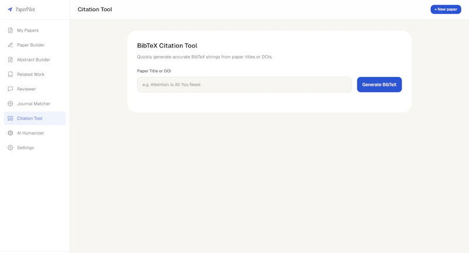This screenshot has width=469, height=253.
Task: Click the AI Humanizer icon
Action: pos(10,133)
